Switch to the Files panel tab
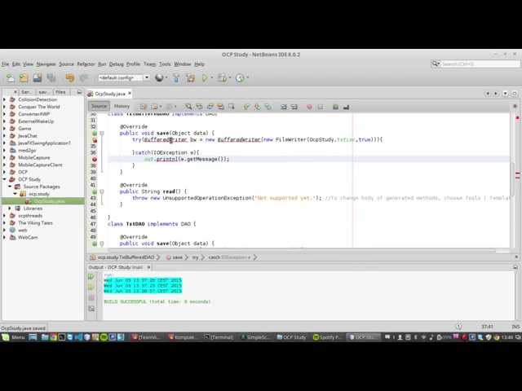 (x=60, y=92)
